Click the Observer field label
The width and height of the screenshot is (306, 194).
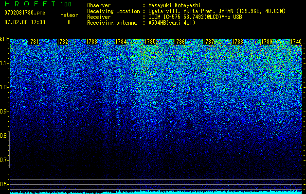pos(99,5)
